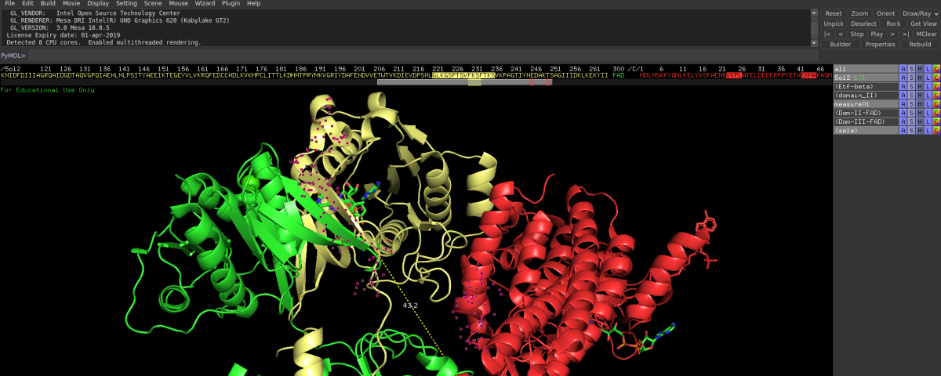This screenshot has width=941, height=376.
Task: Select green FAD residue in sequence viewer
Action: [x=619, y=75]
